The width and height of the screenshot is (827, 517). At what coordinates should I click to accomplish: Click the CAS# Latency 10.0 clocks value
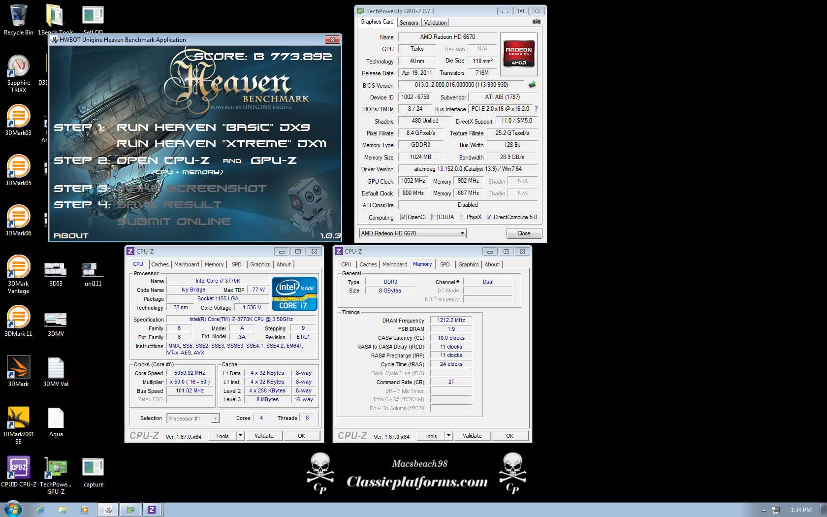click(451, 338)
